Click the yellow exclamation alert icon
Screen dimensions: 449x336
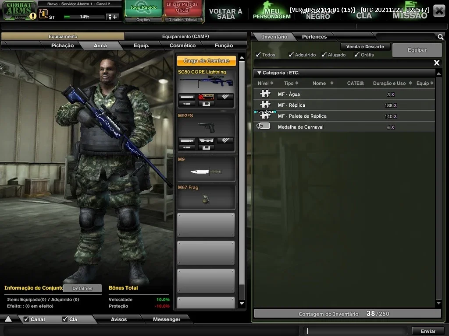[x=33, y=16]
